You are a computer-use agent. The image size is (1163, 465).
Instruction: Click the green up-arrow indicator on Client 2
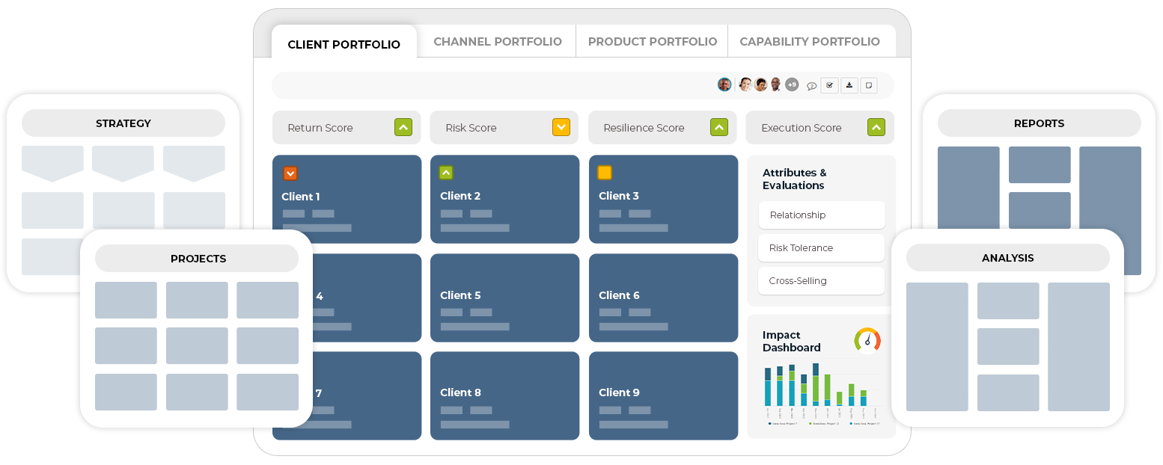click(446, 173)
